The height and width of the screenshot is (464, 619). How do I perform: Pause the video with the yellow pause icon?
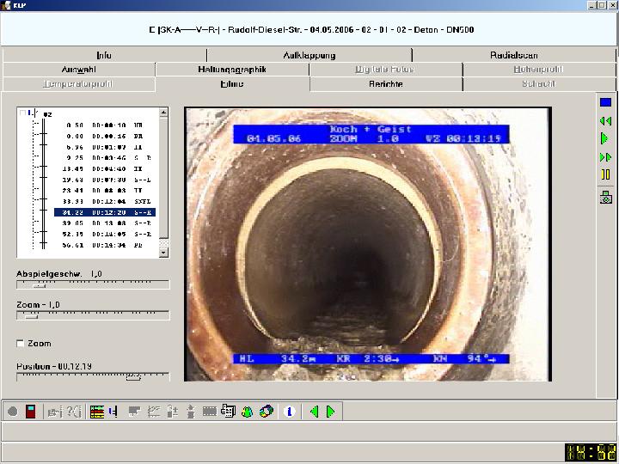click(x=605, y=174)
